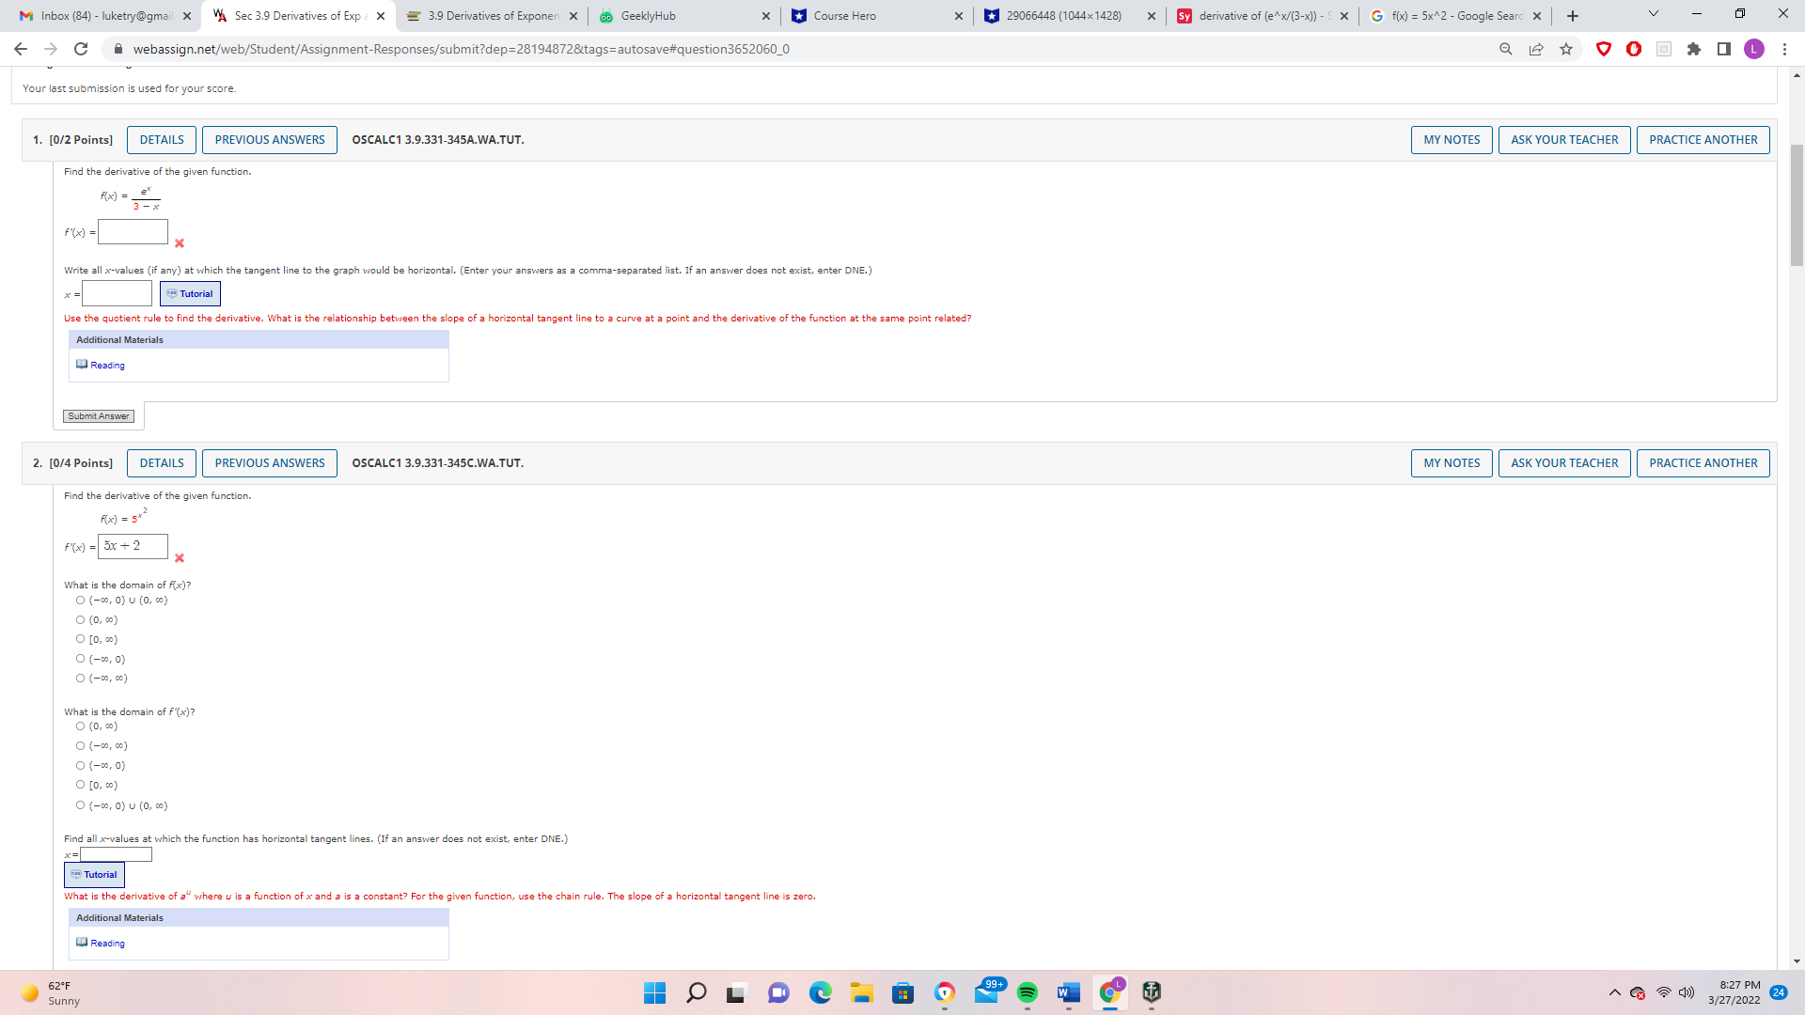Viewport: 1805px width, 1015px height.
Task: Open Microsoft Word from the taskbar
Action: (1068, 992)
